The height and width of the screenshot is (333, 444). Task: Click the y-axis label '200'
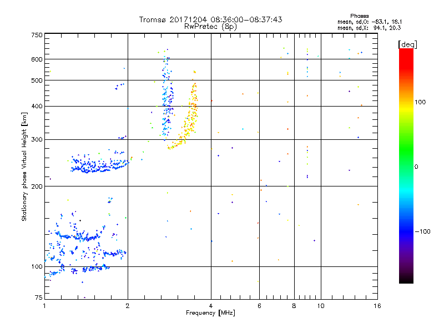37,186
